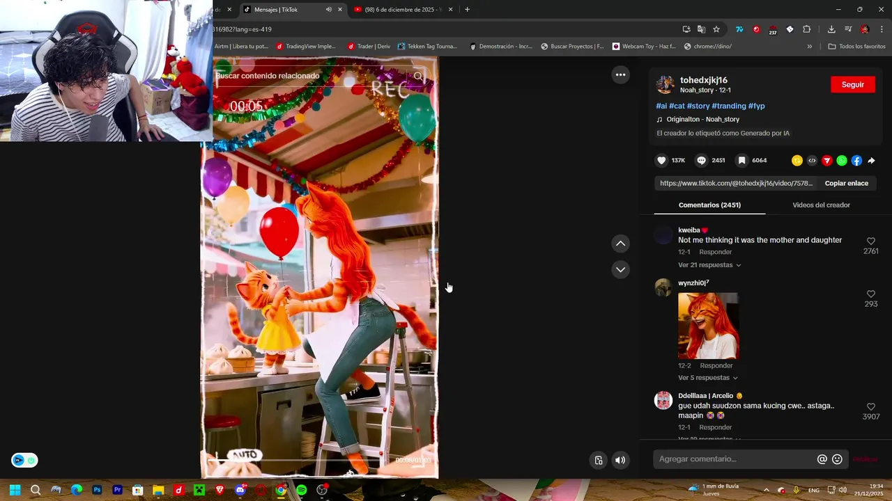Open the chrome://dino/ bookmark
This screenshot has height=501, width=892.
click(x=708, y=47)
